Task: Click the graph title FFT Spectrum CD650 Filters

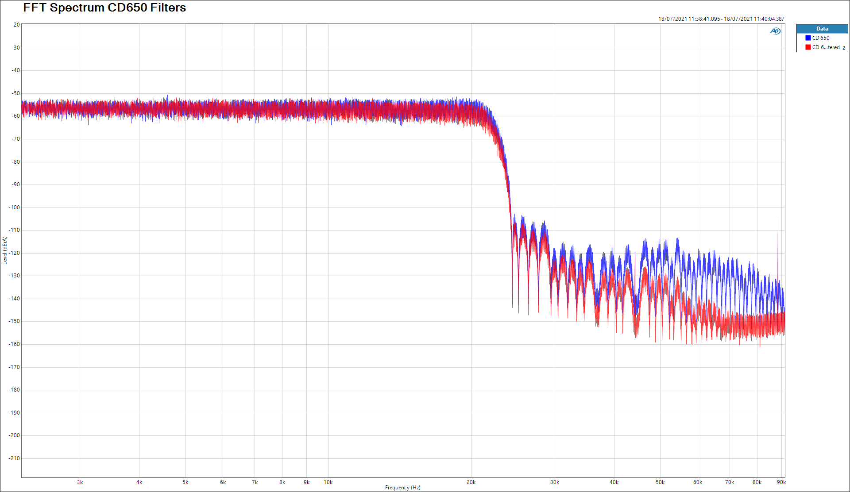Action: click(x=104, y=8)
